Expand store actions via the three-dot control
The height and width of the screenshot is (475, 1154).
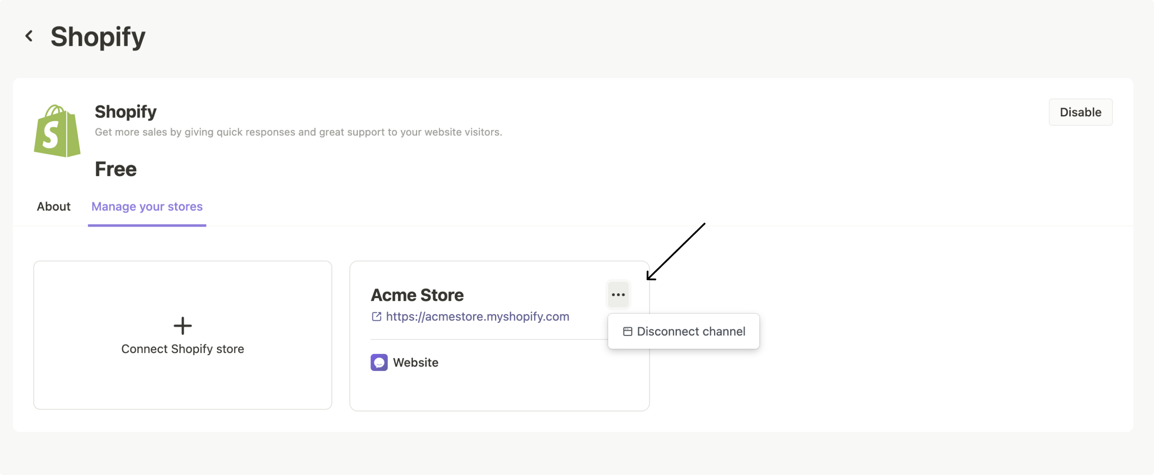point(618,294)
